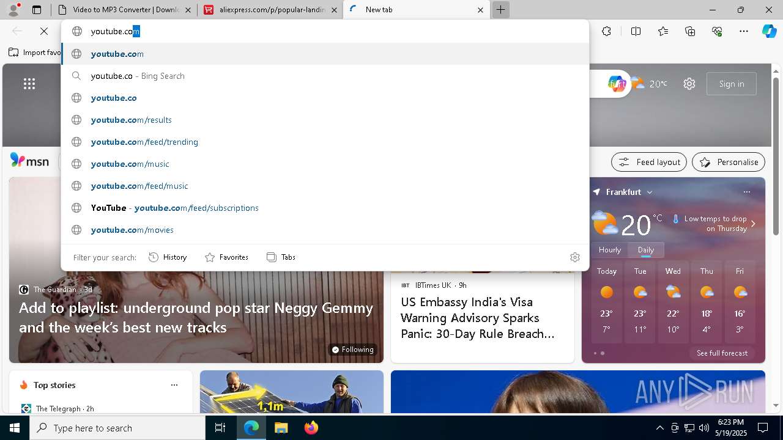783x440 pixels.
Task: Click the Personalise button
Action: point(729,162)
